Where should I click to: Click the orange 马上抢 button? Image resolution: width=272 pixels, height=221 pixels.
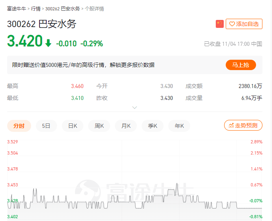point(241,65)
